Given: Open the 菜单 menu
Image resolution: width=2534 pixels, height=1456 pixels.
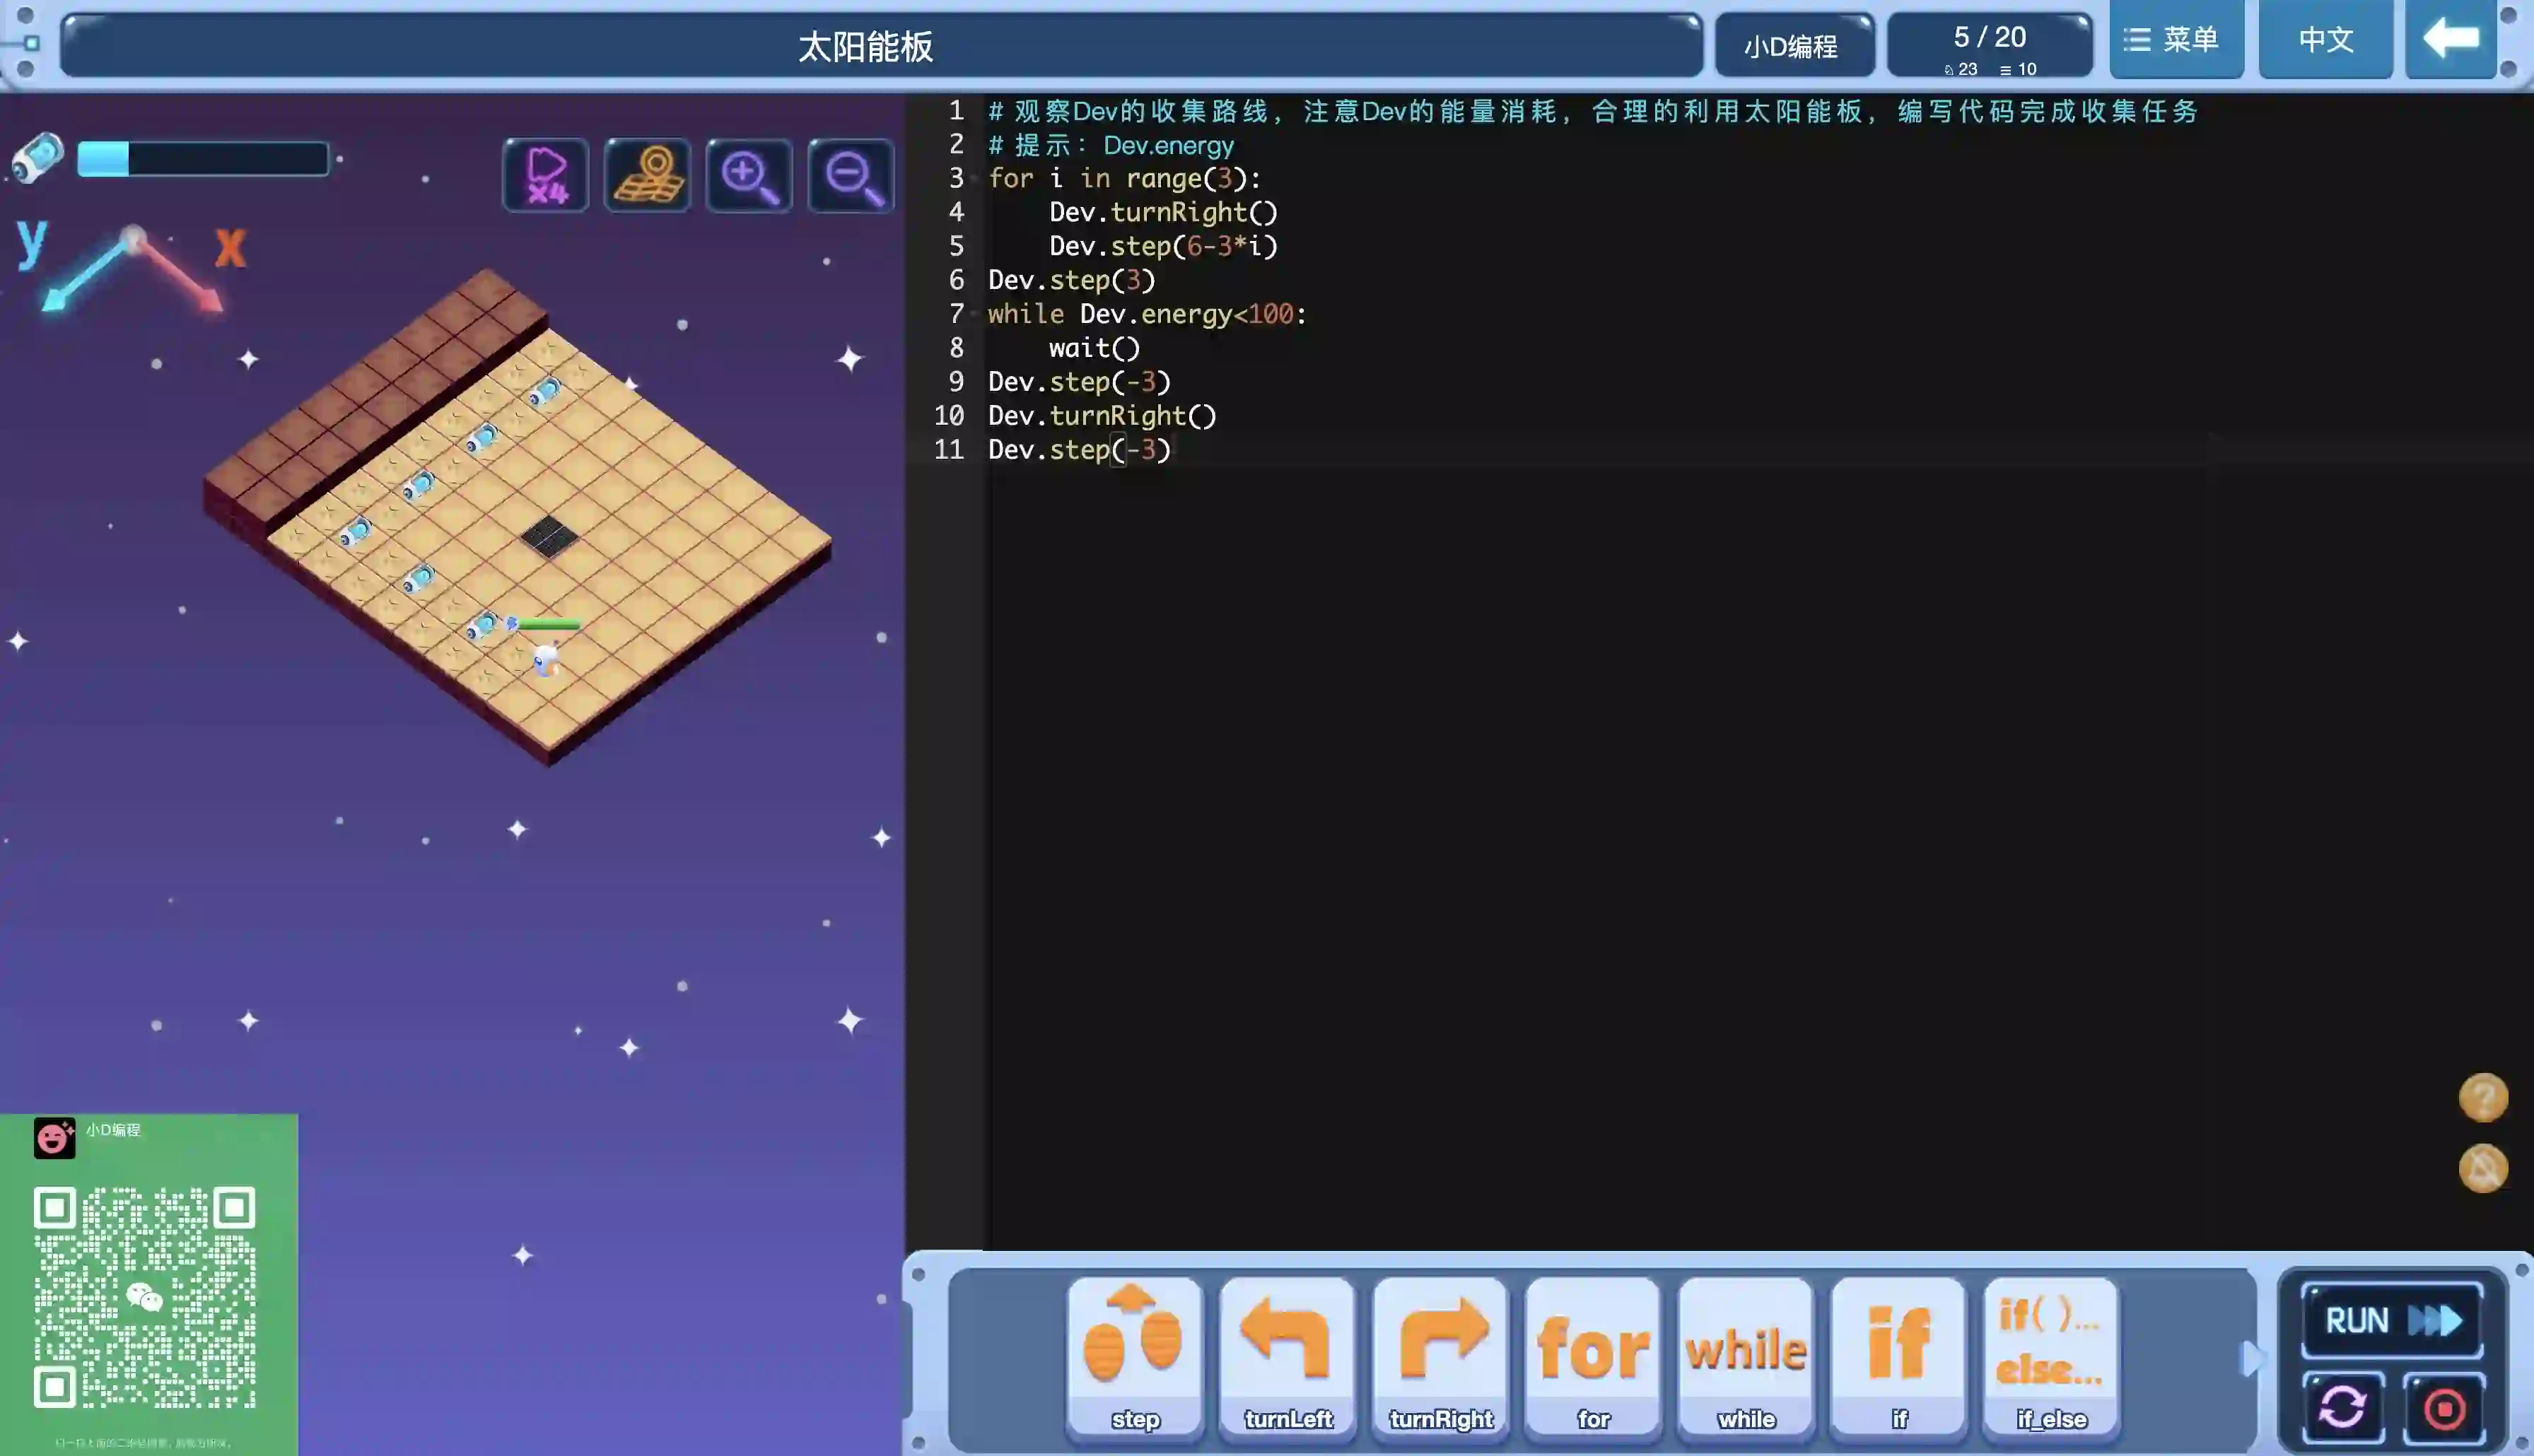Looking at the screenshot, I should pos(2175,40).
